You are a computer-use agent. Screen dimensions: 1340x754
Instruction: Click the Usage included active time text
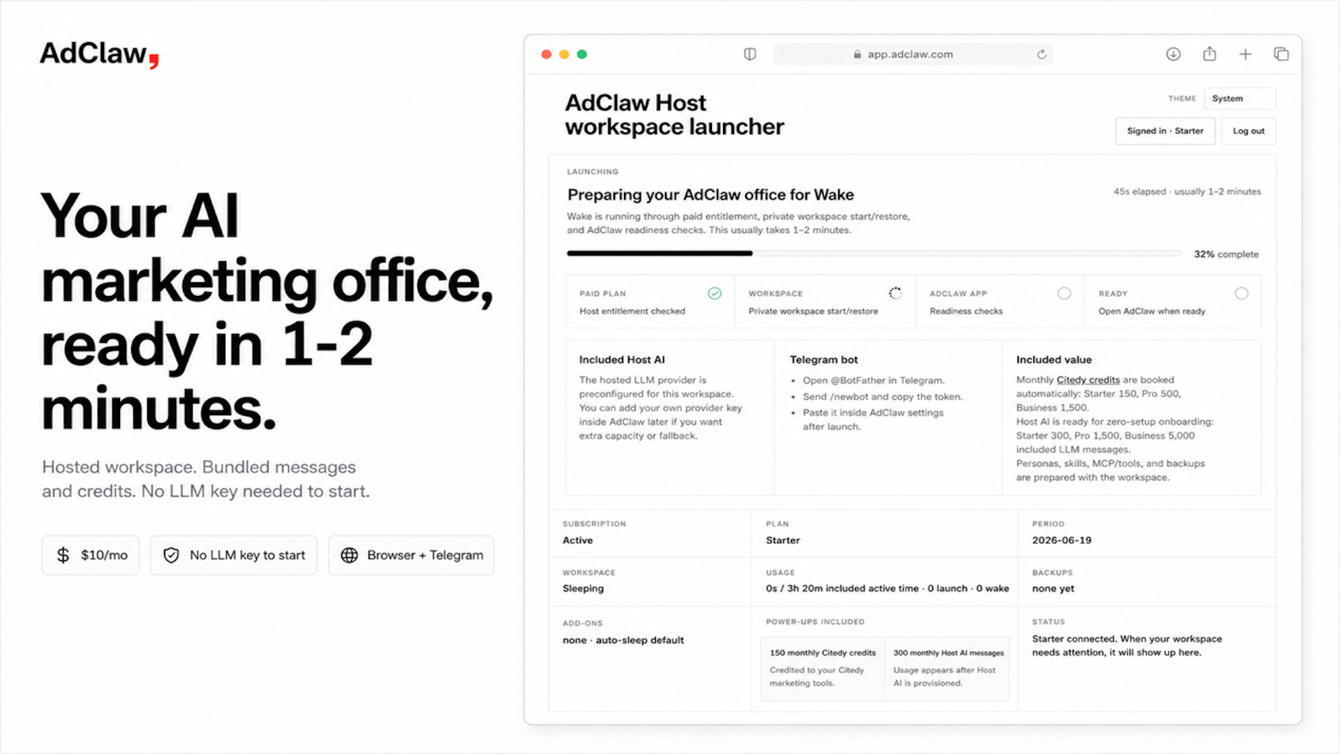pos(887,589)
